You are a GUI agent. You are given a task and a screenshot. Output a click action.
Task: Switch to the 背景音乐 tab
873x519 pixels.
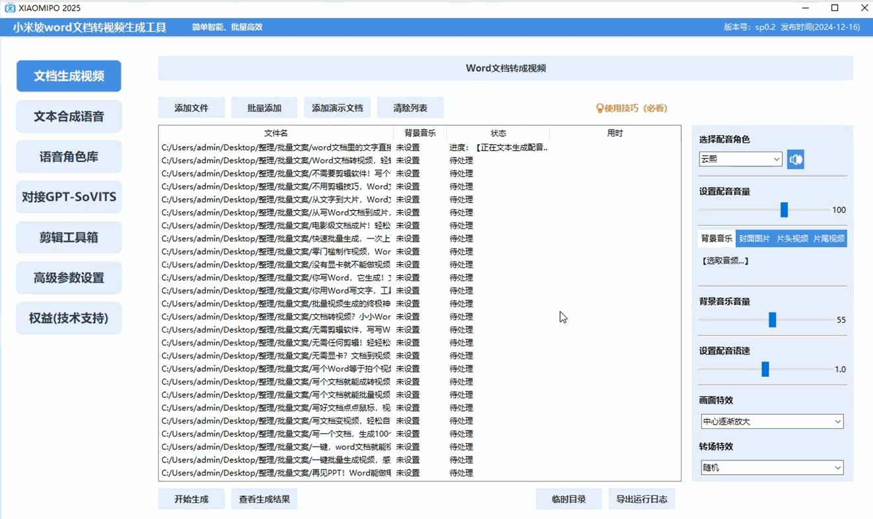point(716,238)
